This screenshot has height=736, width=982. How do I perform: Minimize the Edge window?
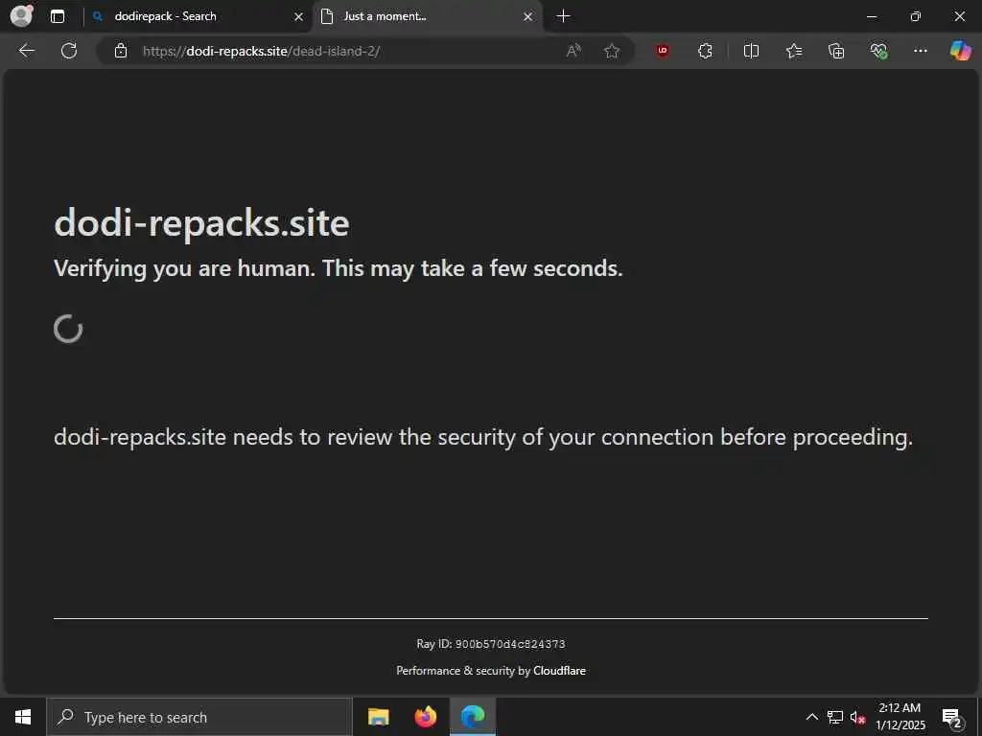point(871,16)
